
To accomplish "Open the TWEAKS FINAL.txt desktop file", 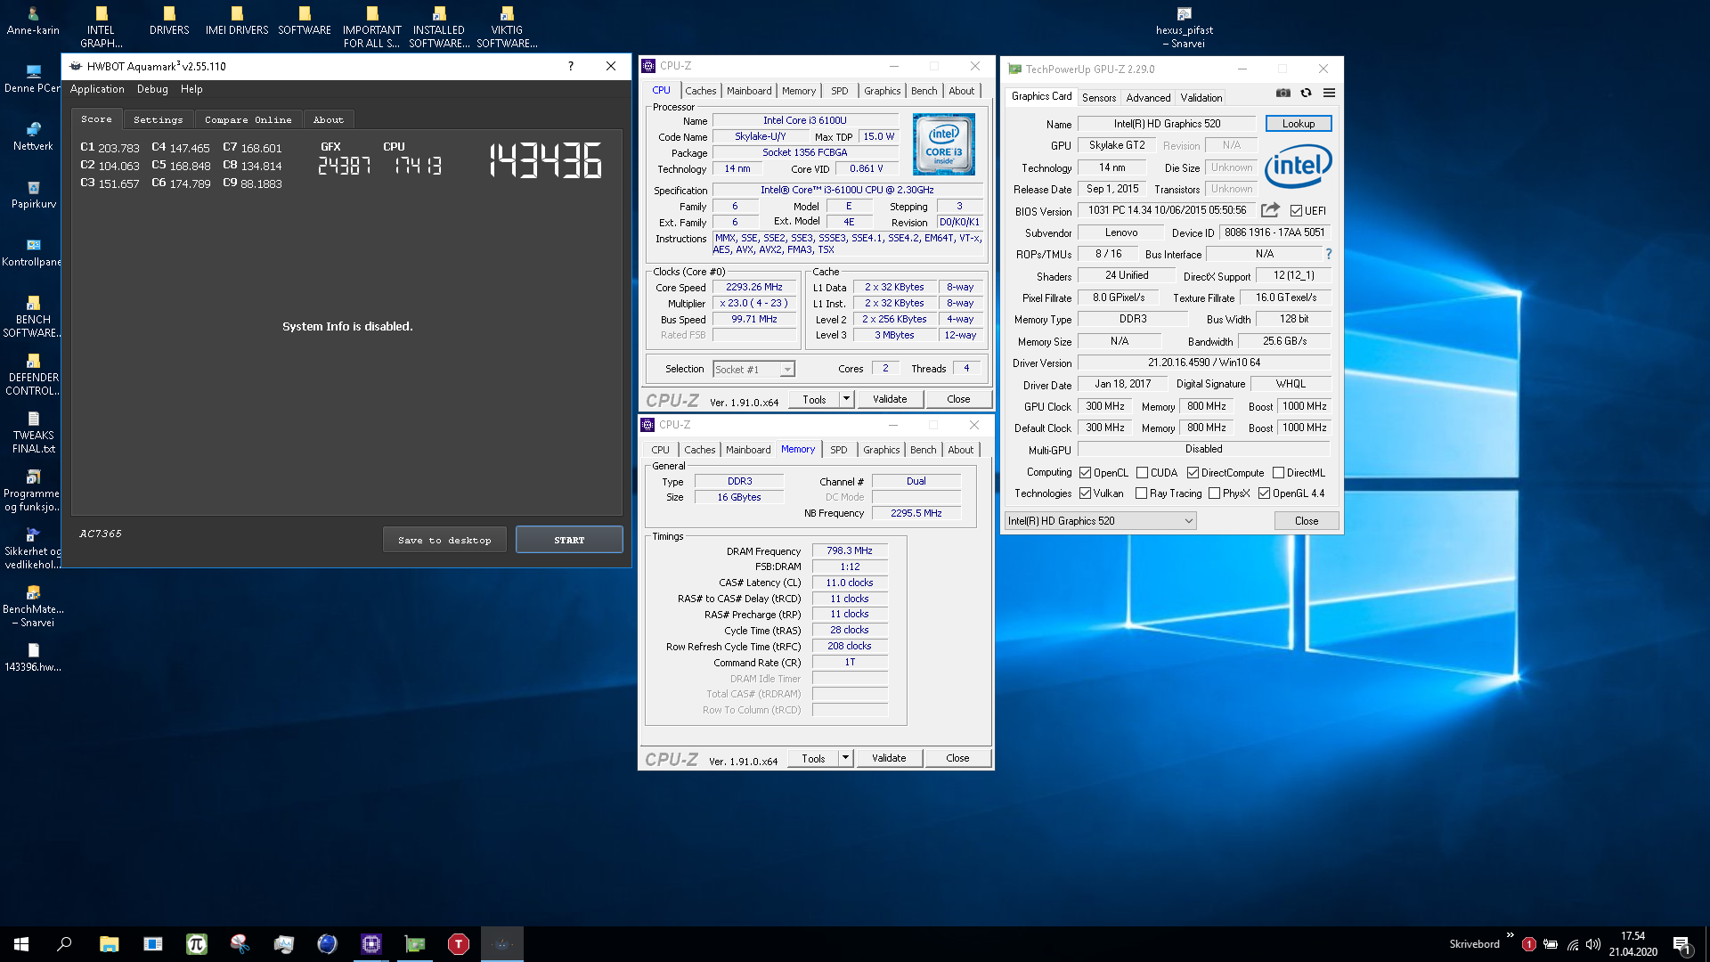I will 34,432.
